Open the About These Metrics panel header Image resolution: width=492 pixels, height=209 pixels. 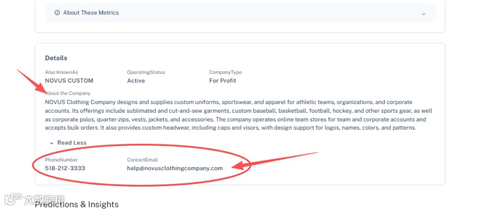click(240, 13)
